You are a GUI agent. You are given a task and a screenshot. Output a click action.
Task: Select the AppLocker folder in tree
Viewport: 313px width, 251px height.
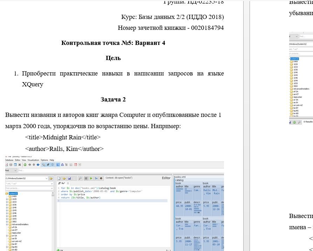pyautogui.click(x=16, y=233)
